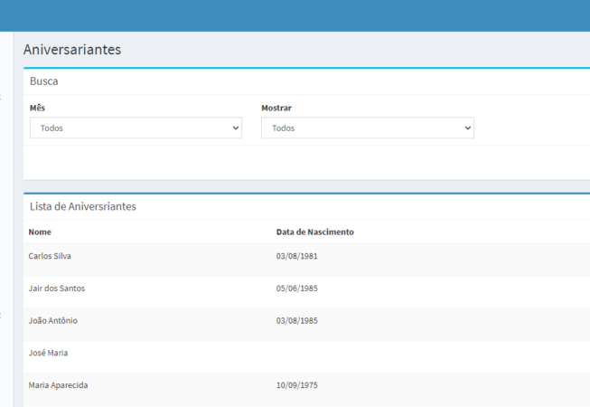Click birth date 10/09/1975
Screen dimensions: 590x407
296,385
